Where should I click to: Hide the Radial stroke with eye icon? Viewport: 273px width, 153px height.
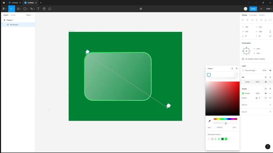coord(266,93)
